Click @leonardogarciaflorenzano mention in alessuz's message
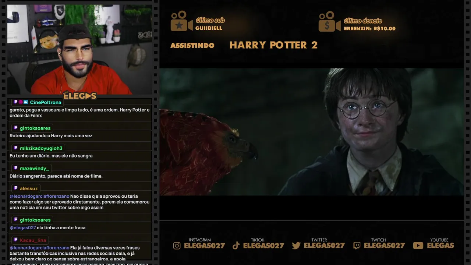The image size is (471, 265). pos(39,196)
